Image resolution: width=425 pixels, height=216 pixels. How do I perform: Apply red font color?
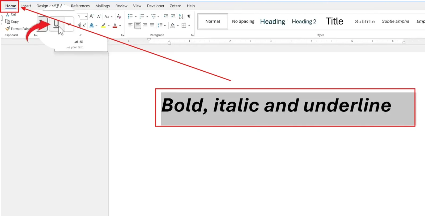click(x=115, y=25)
